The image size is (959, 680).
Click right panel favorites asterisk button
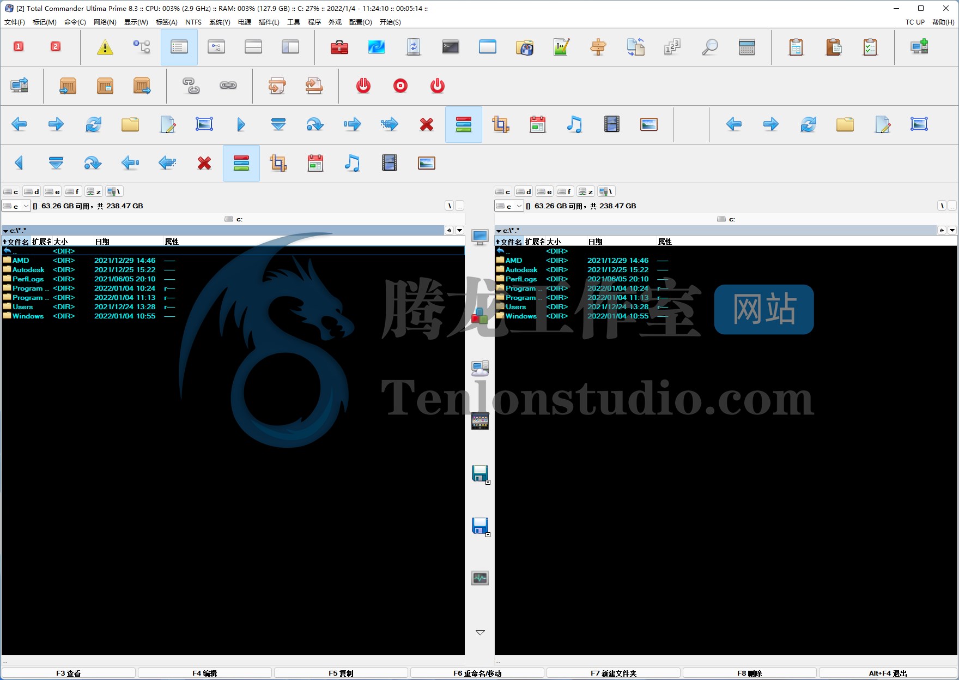(x=942, y=231)
